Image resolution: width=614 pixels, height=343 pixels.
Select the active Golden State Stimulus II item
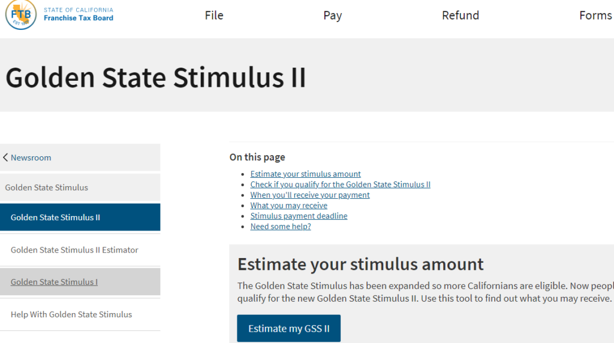click(x=55, y=217)
